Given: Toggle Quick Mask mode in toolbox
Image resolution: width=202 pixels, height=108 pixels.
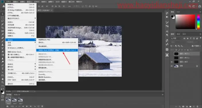Looking at the screenshot, I should [3, 96].
